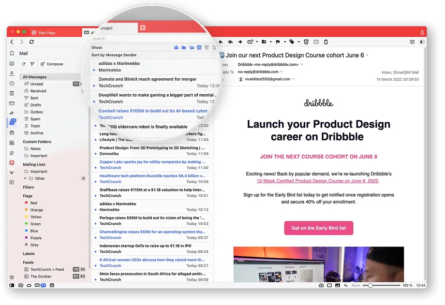
Task: Go back with the back arrow
Action: point(12,42)
